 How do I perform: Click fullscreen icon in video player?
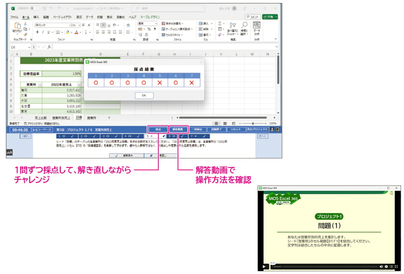396,266
